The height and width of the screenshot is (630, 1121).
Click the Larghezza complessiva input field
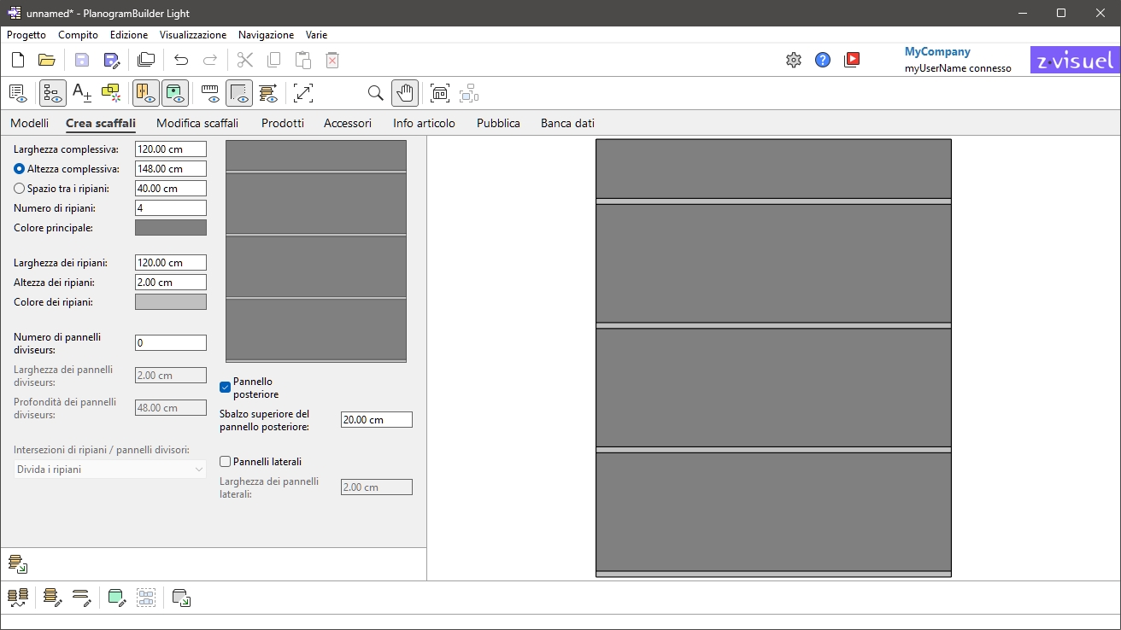click(171, 149)
